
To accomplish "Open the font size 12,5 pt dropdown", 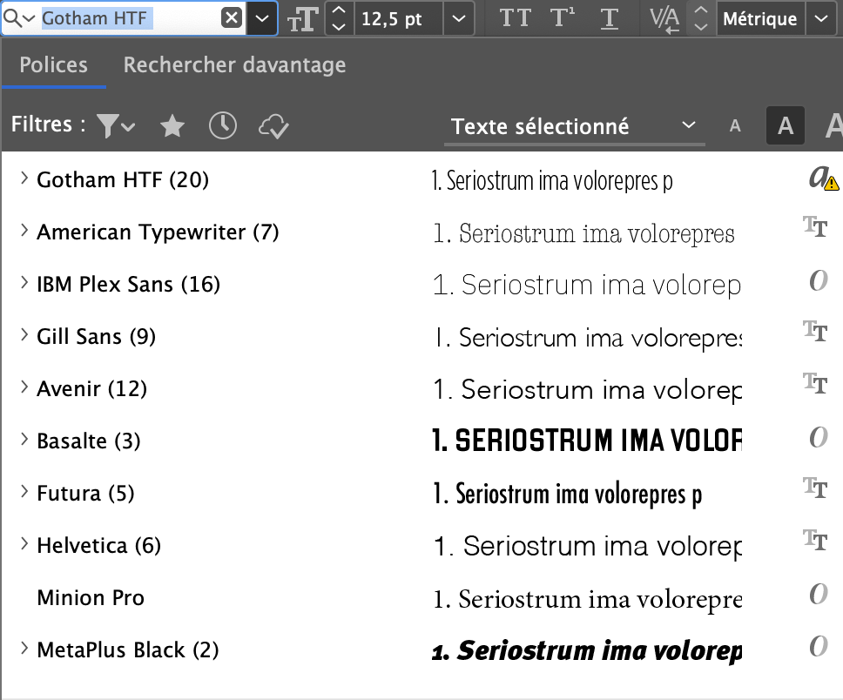I will click(x=457, y=18).
